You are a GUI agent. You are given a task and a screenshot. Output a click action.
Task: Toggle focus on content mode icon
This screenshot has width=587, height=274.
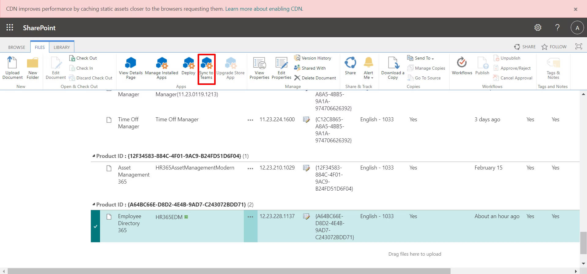(578, 46)
